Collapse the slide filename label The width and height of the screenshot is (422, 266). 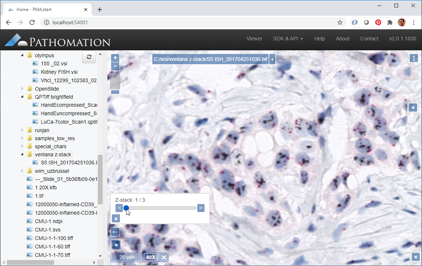272,59
